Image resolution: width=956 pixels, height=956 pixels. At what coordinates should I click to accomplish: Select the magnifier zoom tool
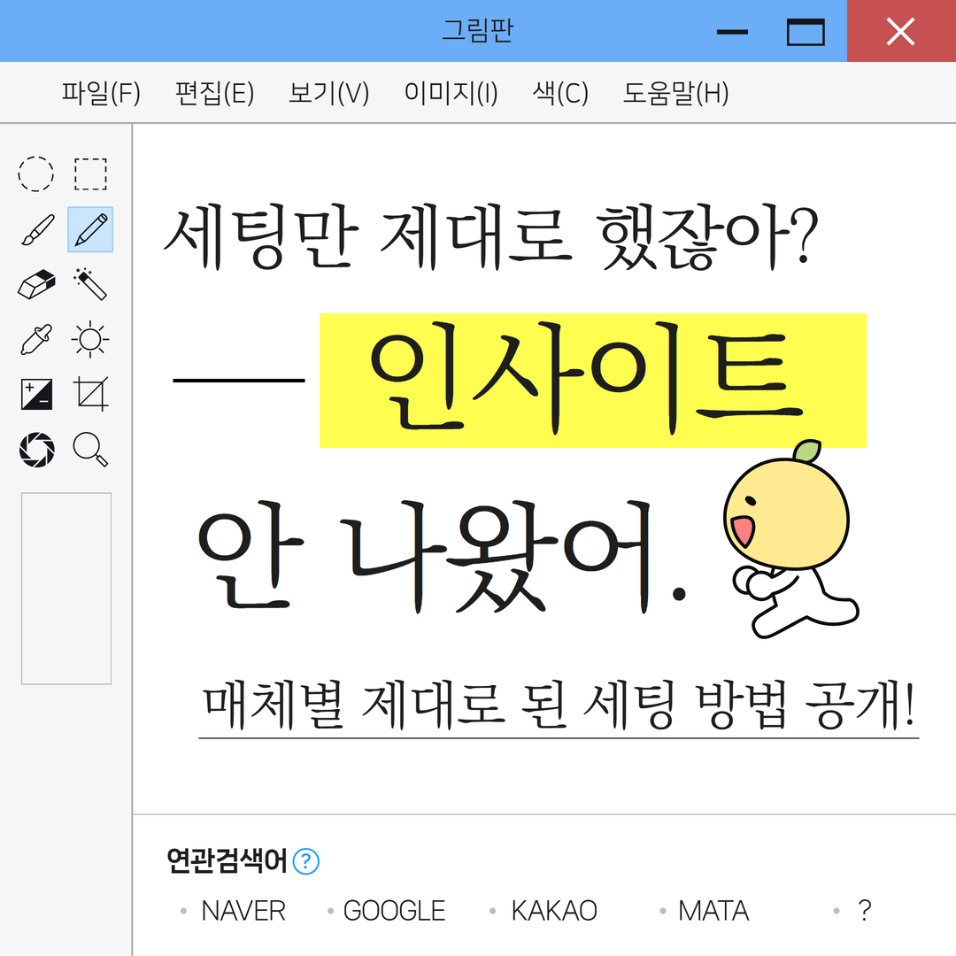(x=90, y=450)
